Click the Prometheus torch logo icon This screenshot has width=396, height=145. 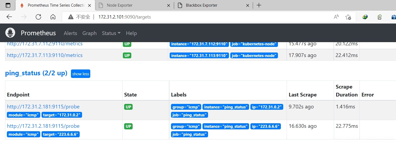coord(10,33)
